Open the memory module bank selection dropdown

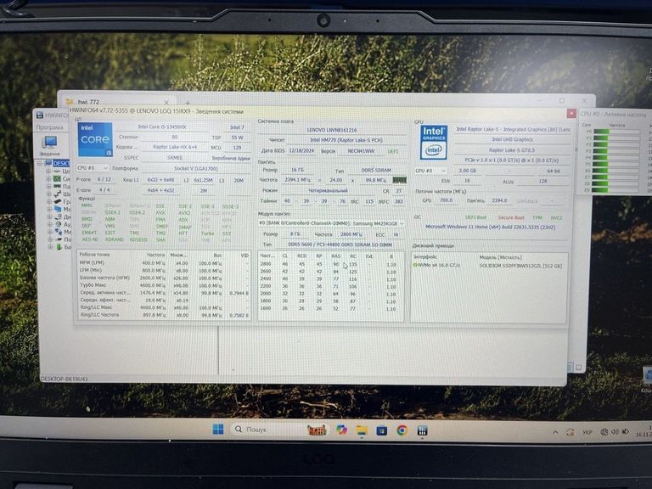click(330, 223)
